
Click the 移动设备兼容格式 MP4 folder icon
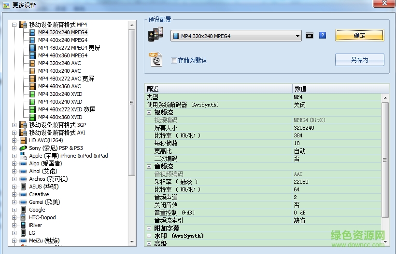23,25
